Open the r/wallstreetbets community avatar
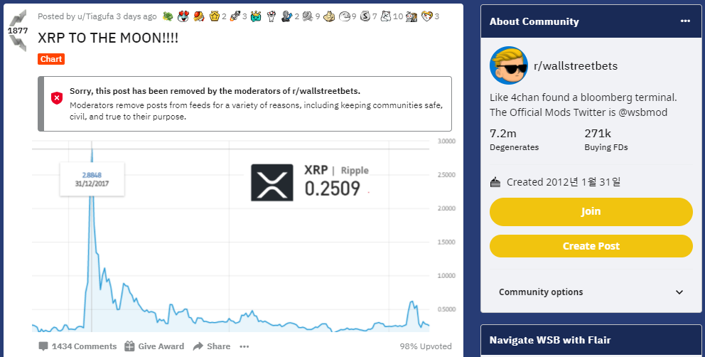 [509, 65]
